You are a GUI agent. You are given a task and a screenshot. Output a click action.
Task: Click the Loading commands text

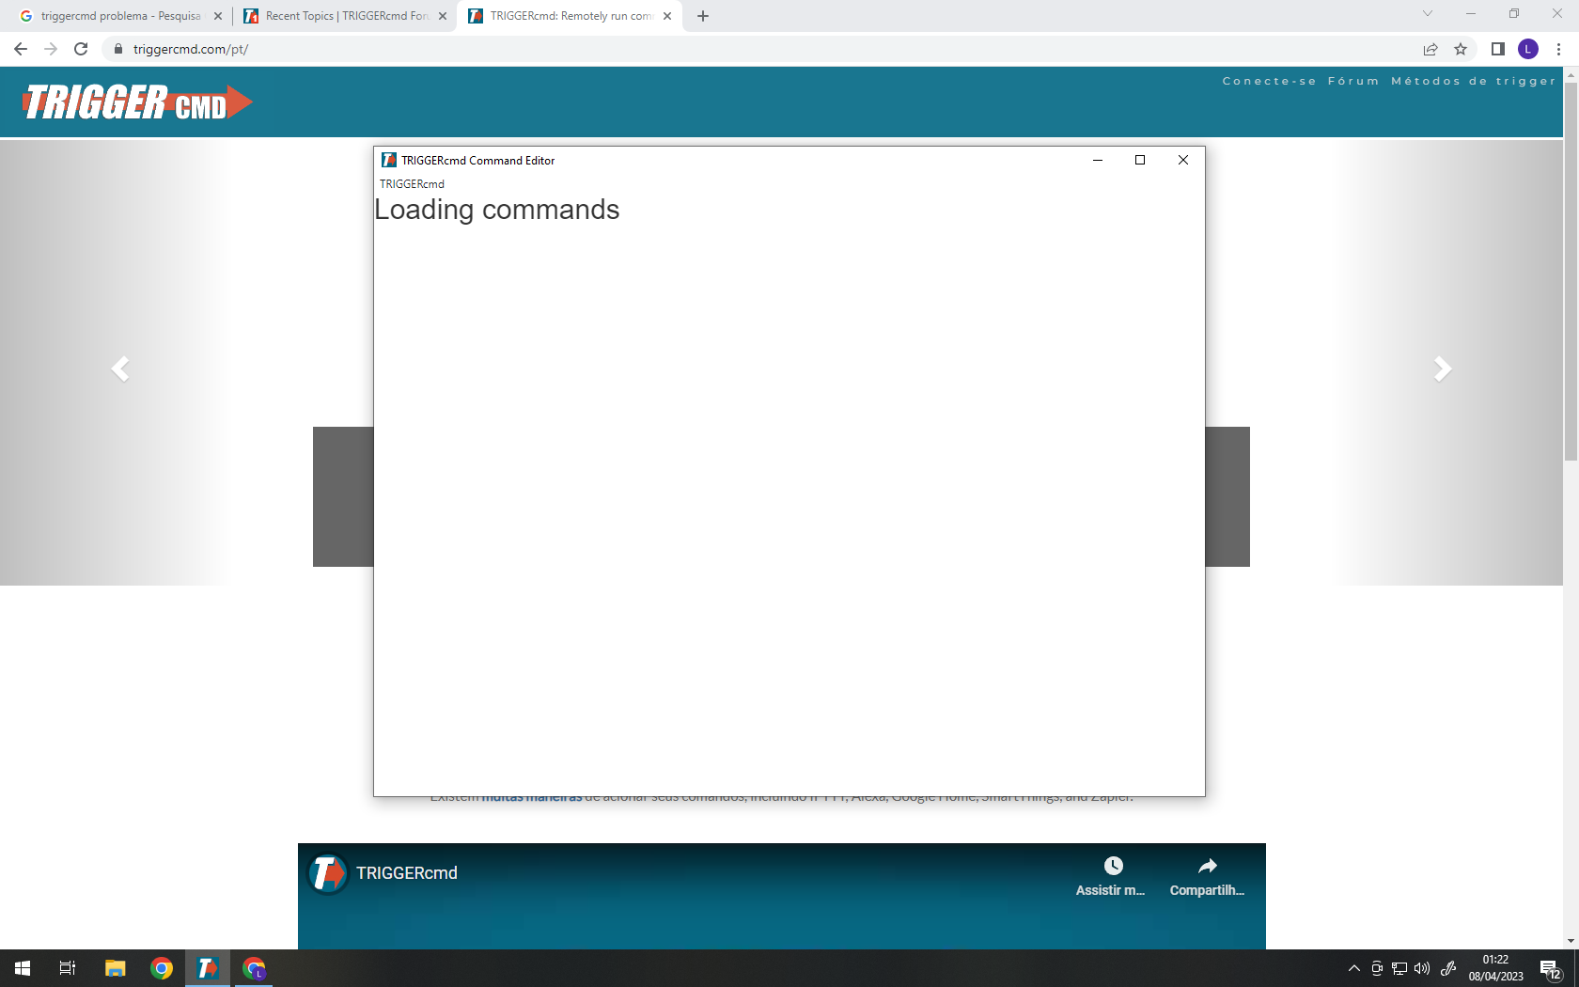497,210
